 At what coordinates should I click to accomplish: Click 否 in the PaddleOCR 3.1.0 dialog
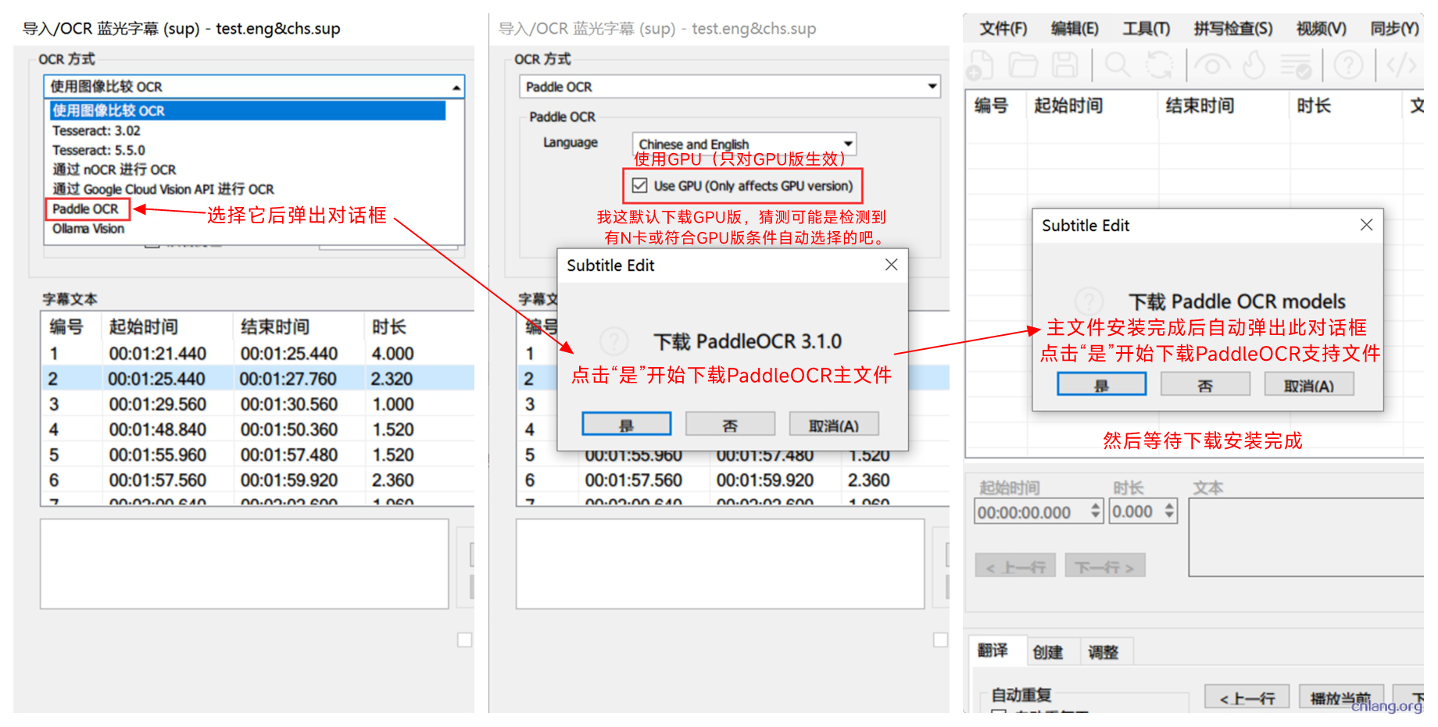(x=730, y=425)
